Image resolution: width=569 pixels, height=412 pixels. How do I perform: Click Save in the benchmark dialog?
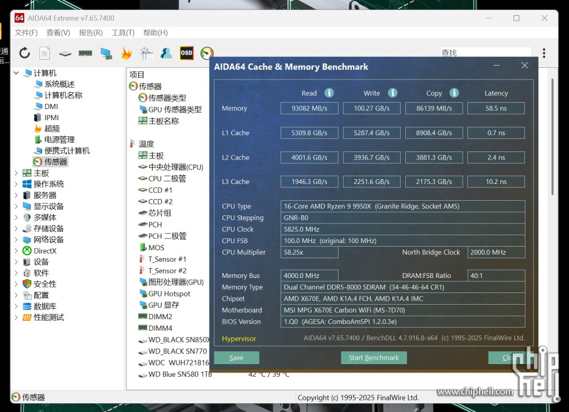[237, 357]
